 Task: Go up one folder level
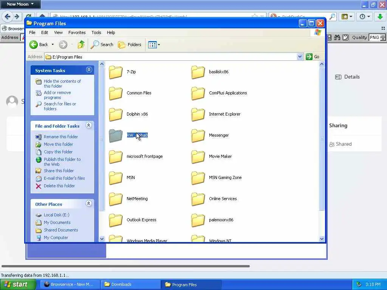pos(81,45)
